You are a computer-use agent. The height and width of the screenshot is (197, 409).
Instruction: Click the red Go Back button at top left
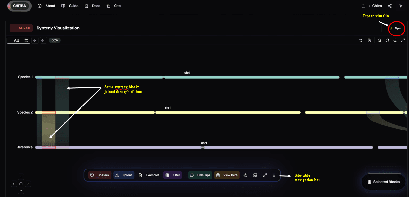tap(21, 28)
